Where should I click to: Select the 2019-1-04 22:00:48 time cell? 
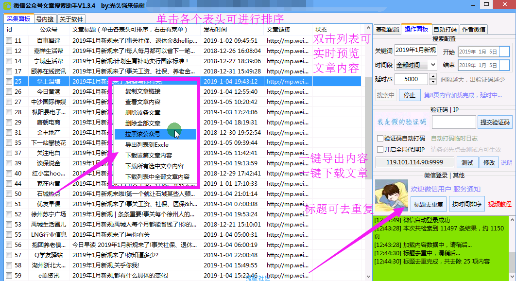click(232, 255)
